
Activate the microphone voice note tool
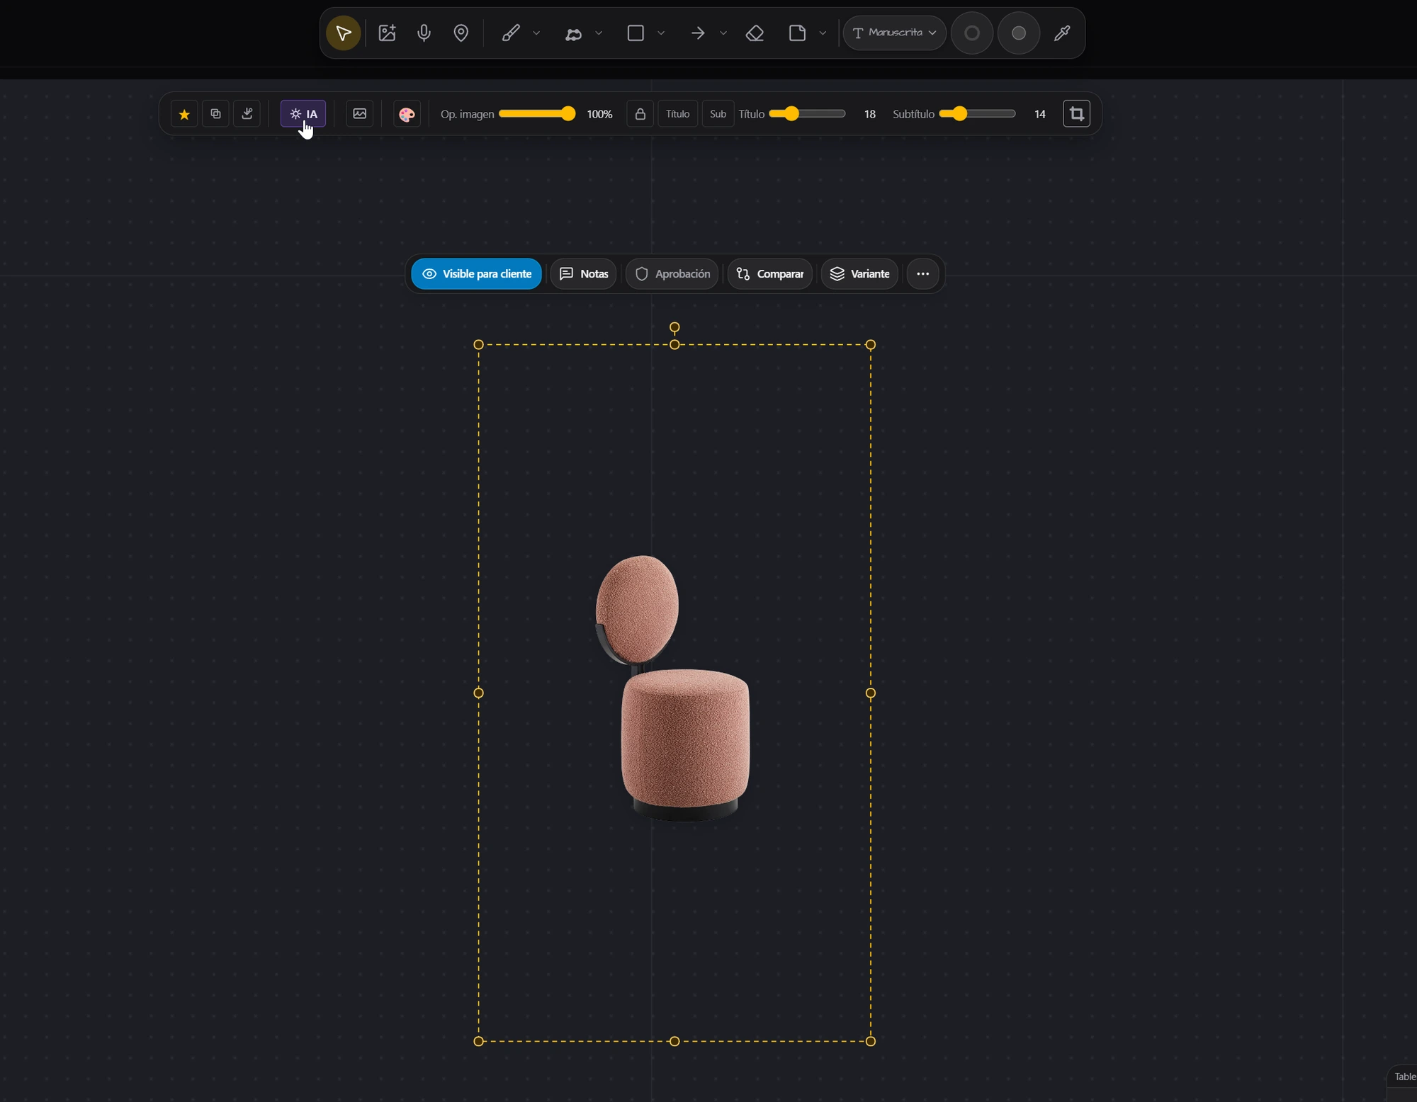[424, 33]
